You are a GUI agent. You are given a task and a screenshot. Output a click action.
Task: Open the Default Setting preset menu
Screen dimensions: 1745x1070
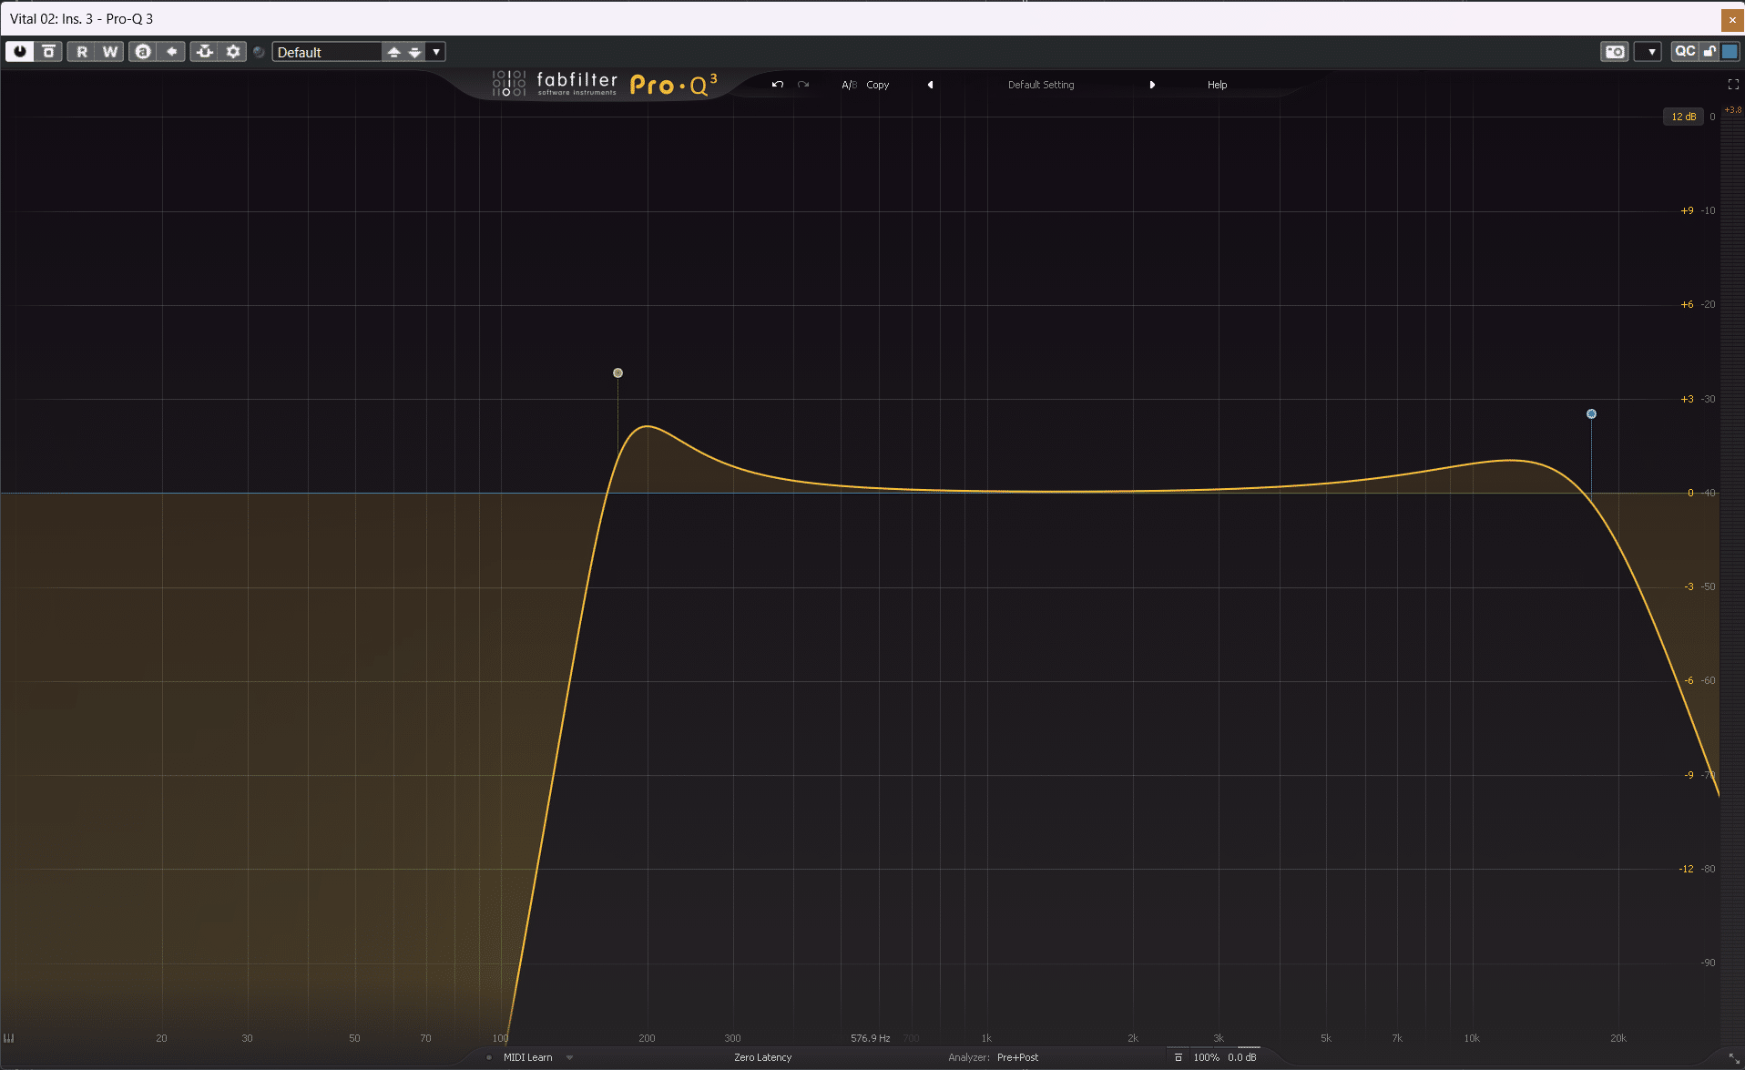coord(1041,85)
